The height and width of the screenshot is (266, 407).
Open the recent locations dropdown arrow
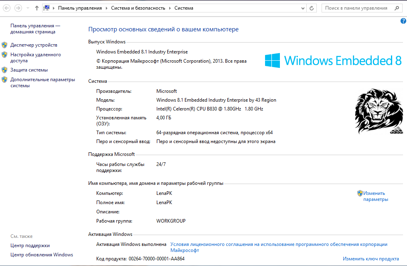coord(28,8)
